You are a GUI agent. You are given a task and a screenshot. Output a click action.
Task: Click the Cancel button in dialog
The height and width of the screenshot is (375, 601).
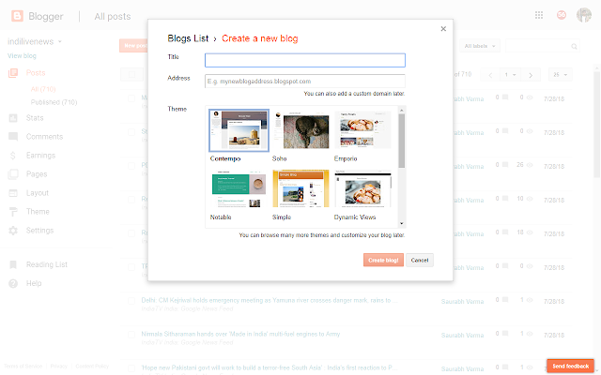[x=420, y=261]
